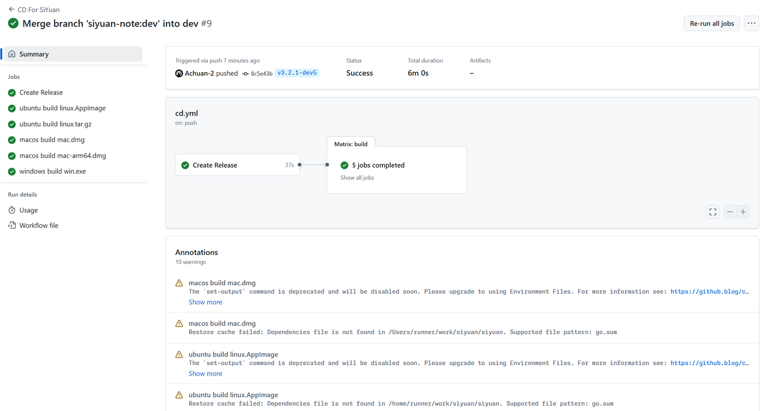This screenshot has width=765, height=411.
Task: Open Achuan-2 user profile link
Action: 199,73
